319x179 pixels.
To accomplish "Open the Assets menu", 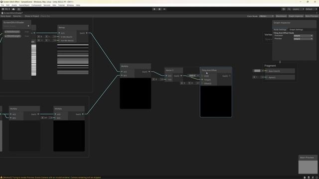I will [14, 5].
